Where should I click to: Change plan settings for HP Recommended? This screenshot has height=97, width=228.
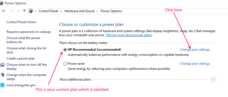pyautogui.click(x=195, y=50)
